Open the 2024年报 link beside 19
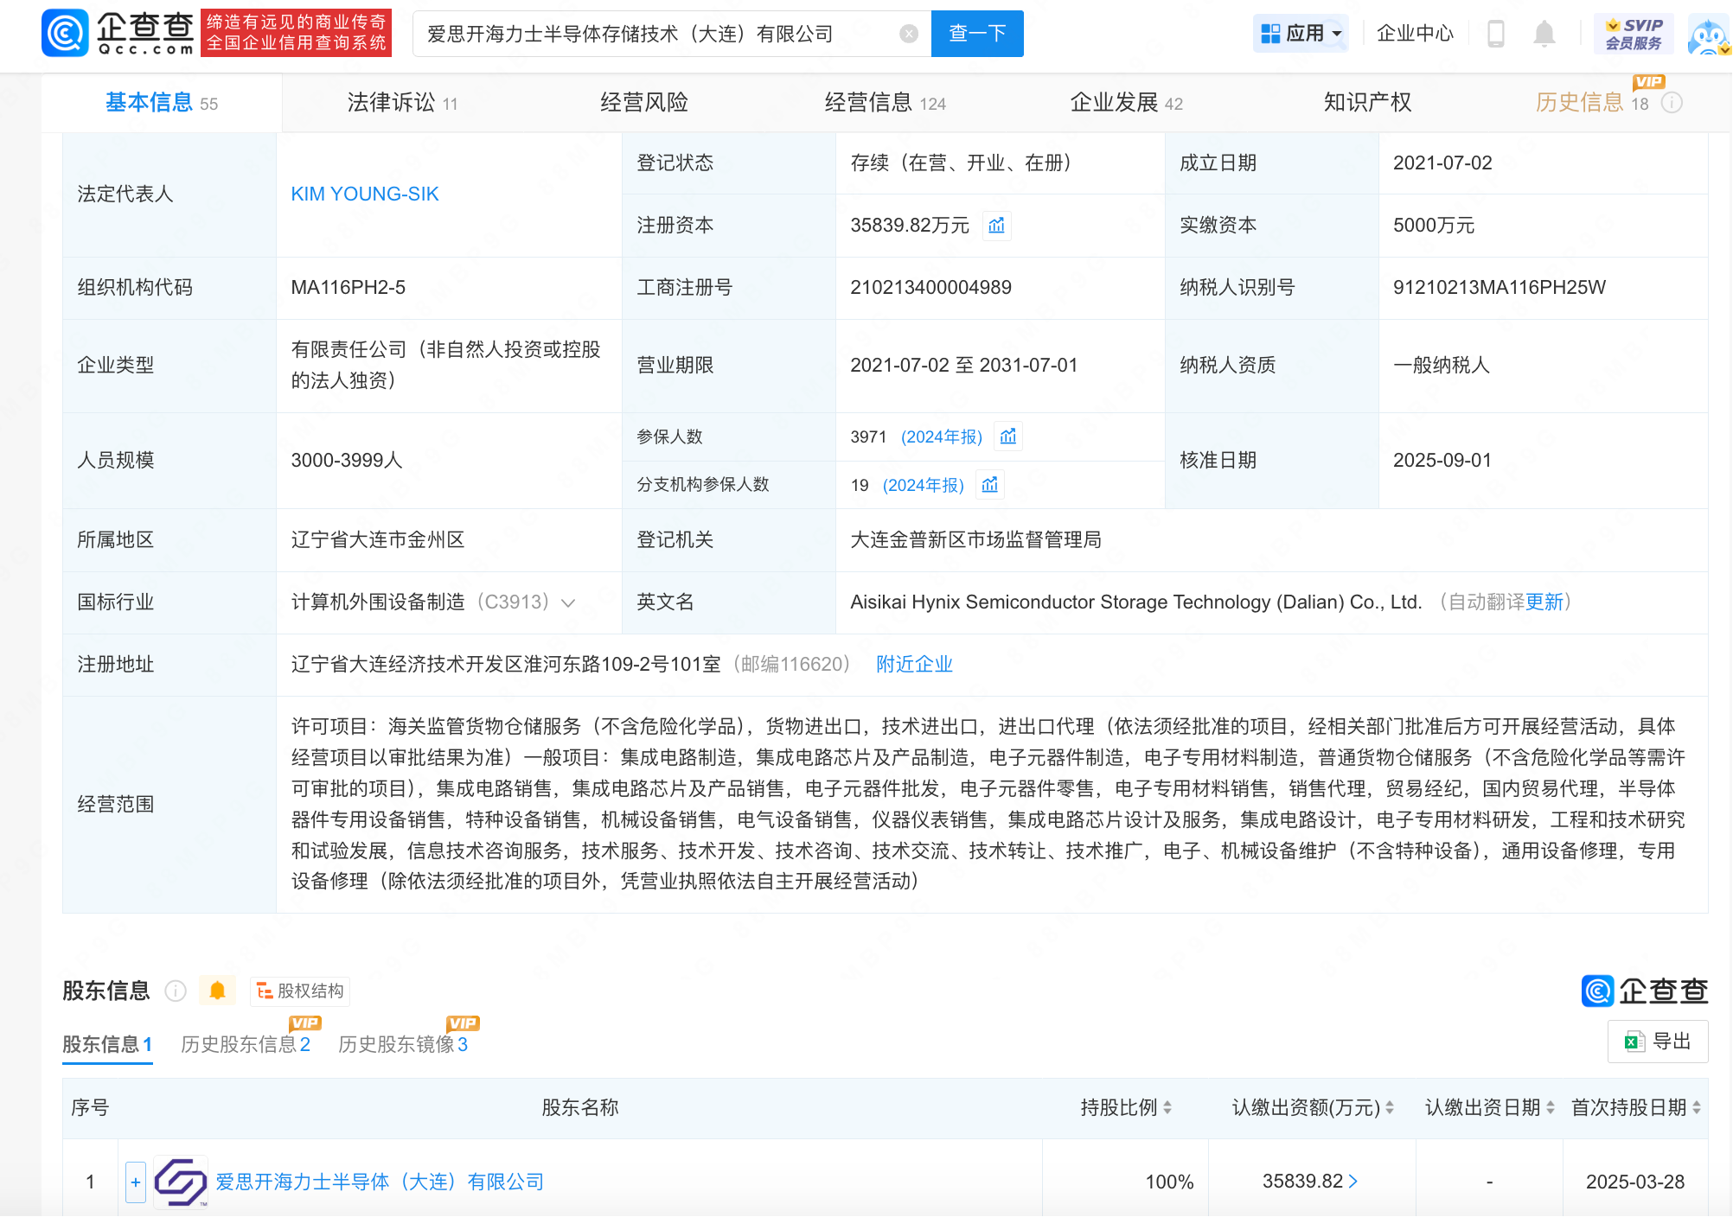The image size is (1733, 1217). point(923,485)
